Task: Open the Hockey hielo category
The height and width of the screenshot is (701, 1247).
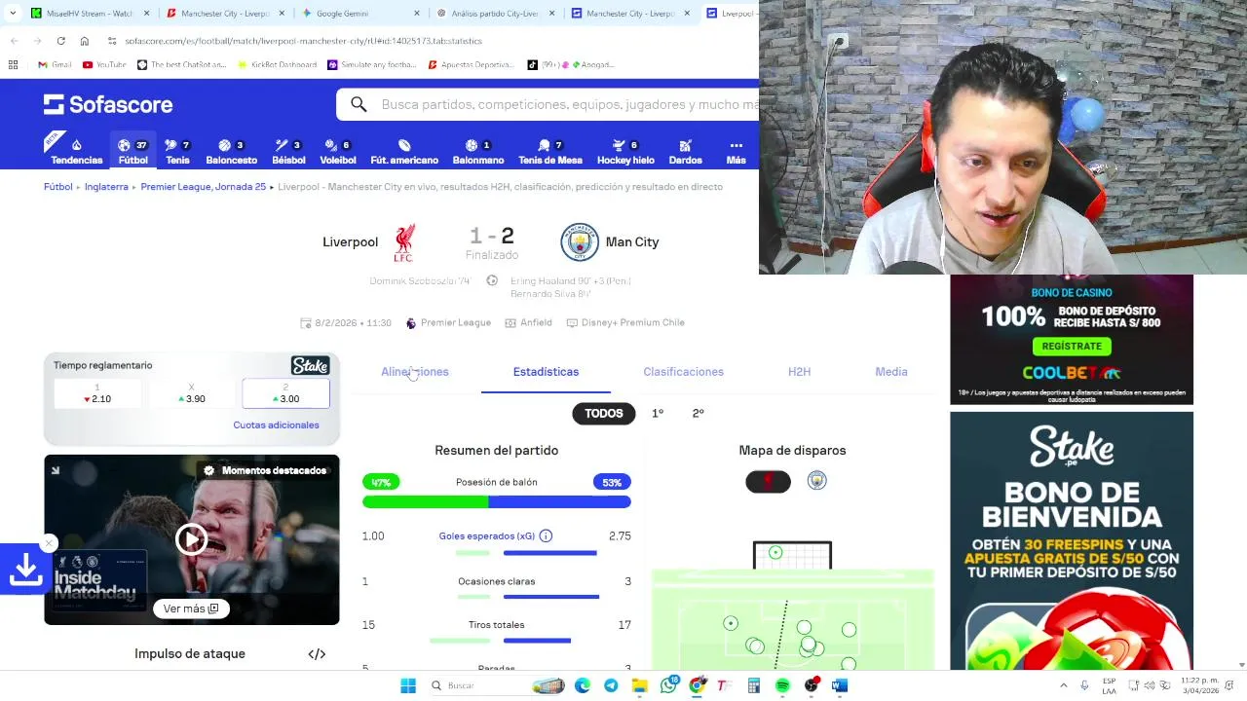Action: click(625, 152)
